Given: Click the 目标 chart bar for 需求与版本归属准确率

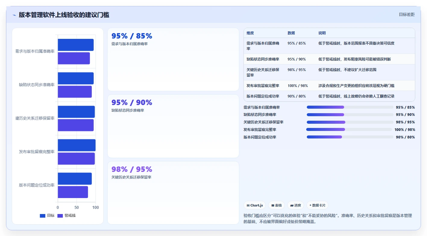Looking at the screenshot, I should [76, 45].
